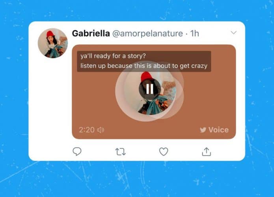Click the Voice label text
This screenshot has width=274, height=197.
[218, 130]
